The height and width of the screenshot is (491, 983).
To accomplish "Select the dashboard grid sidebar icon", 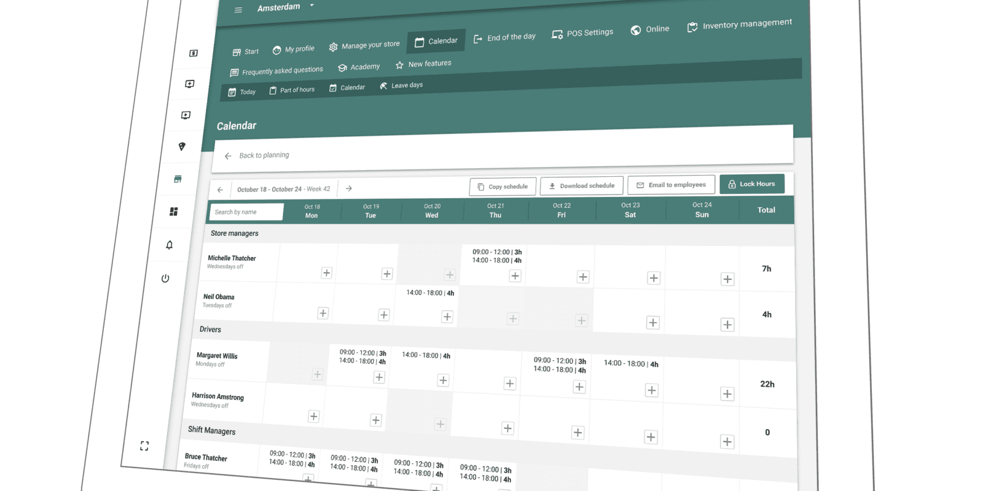I will [174, 212].
